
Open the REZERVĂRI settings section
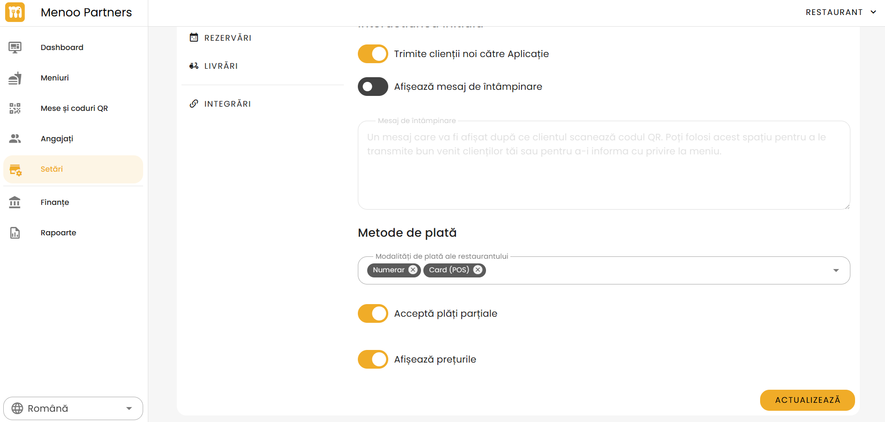coord(227,38)
